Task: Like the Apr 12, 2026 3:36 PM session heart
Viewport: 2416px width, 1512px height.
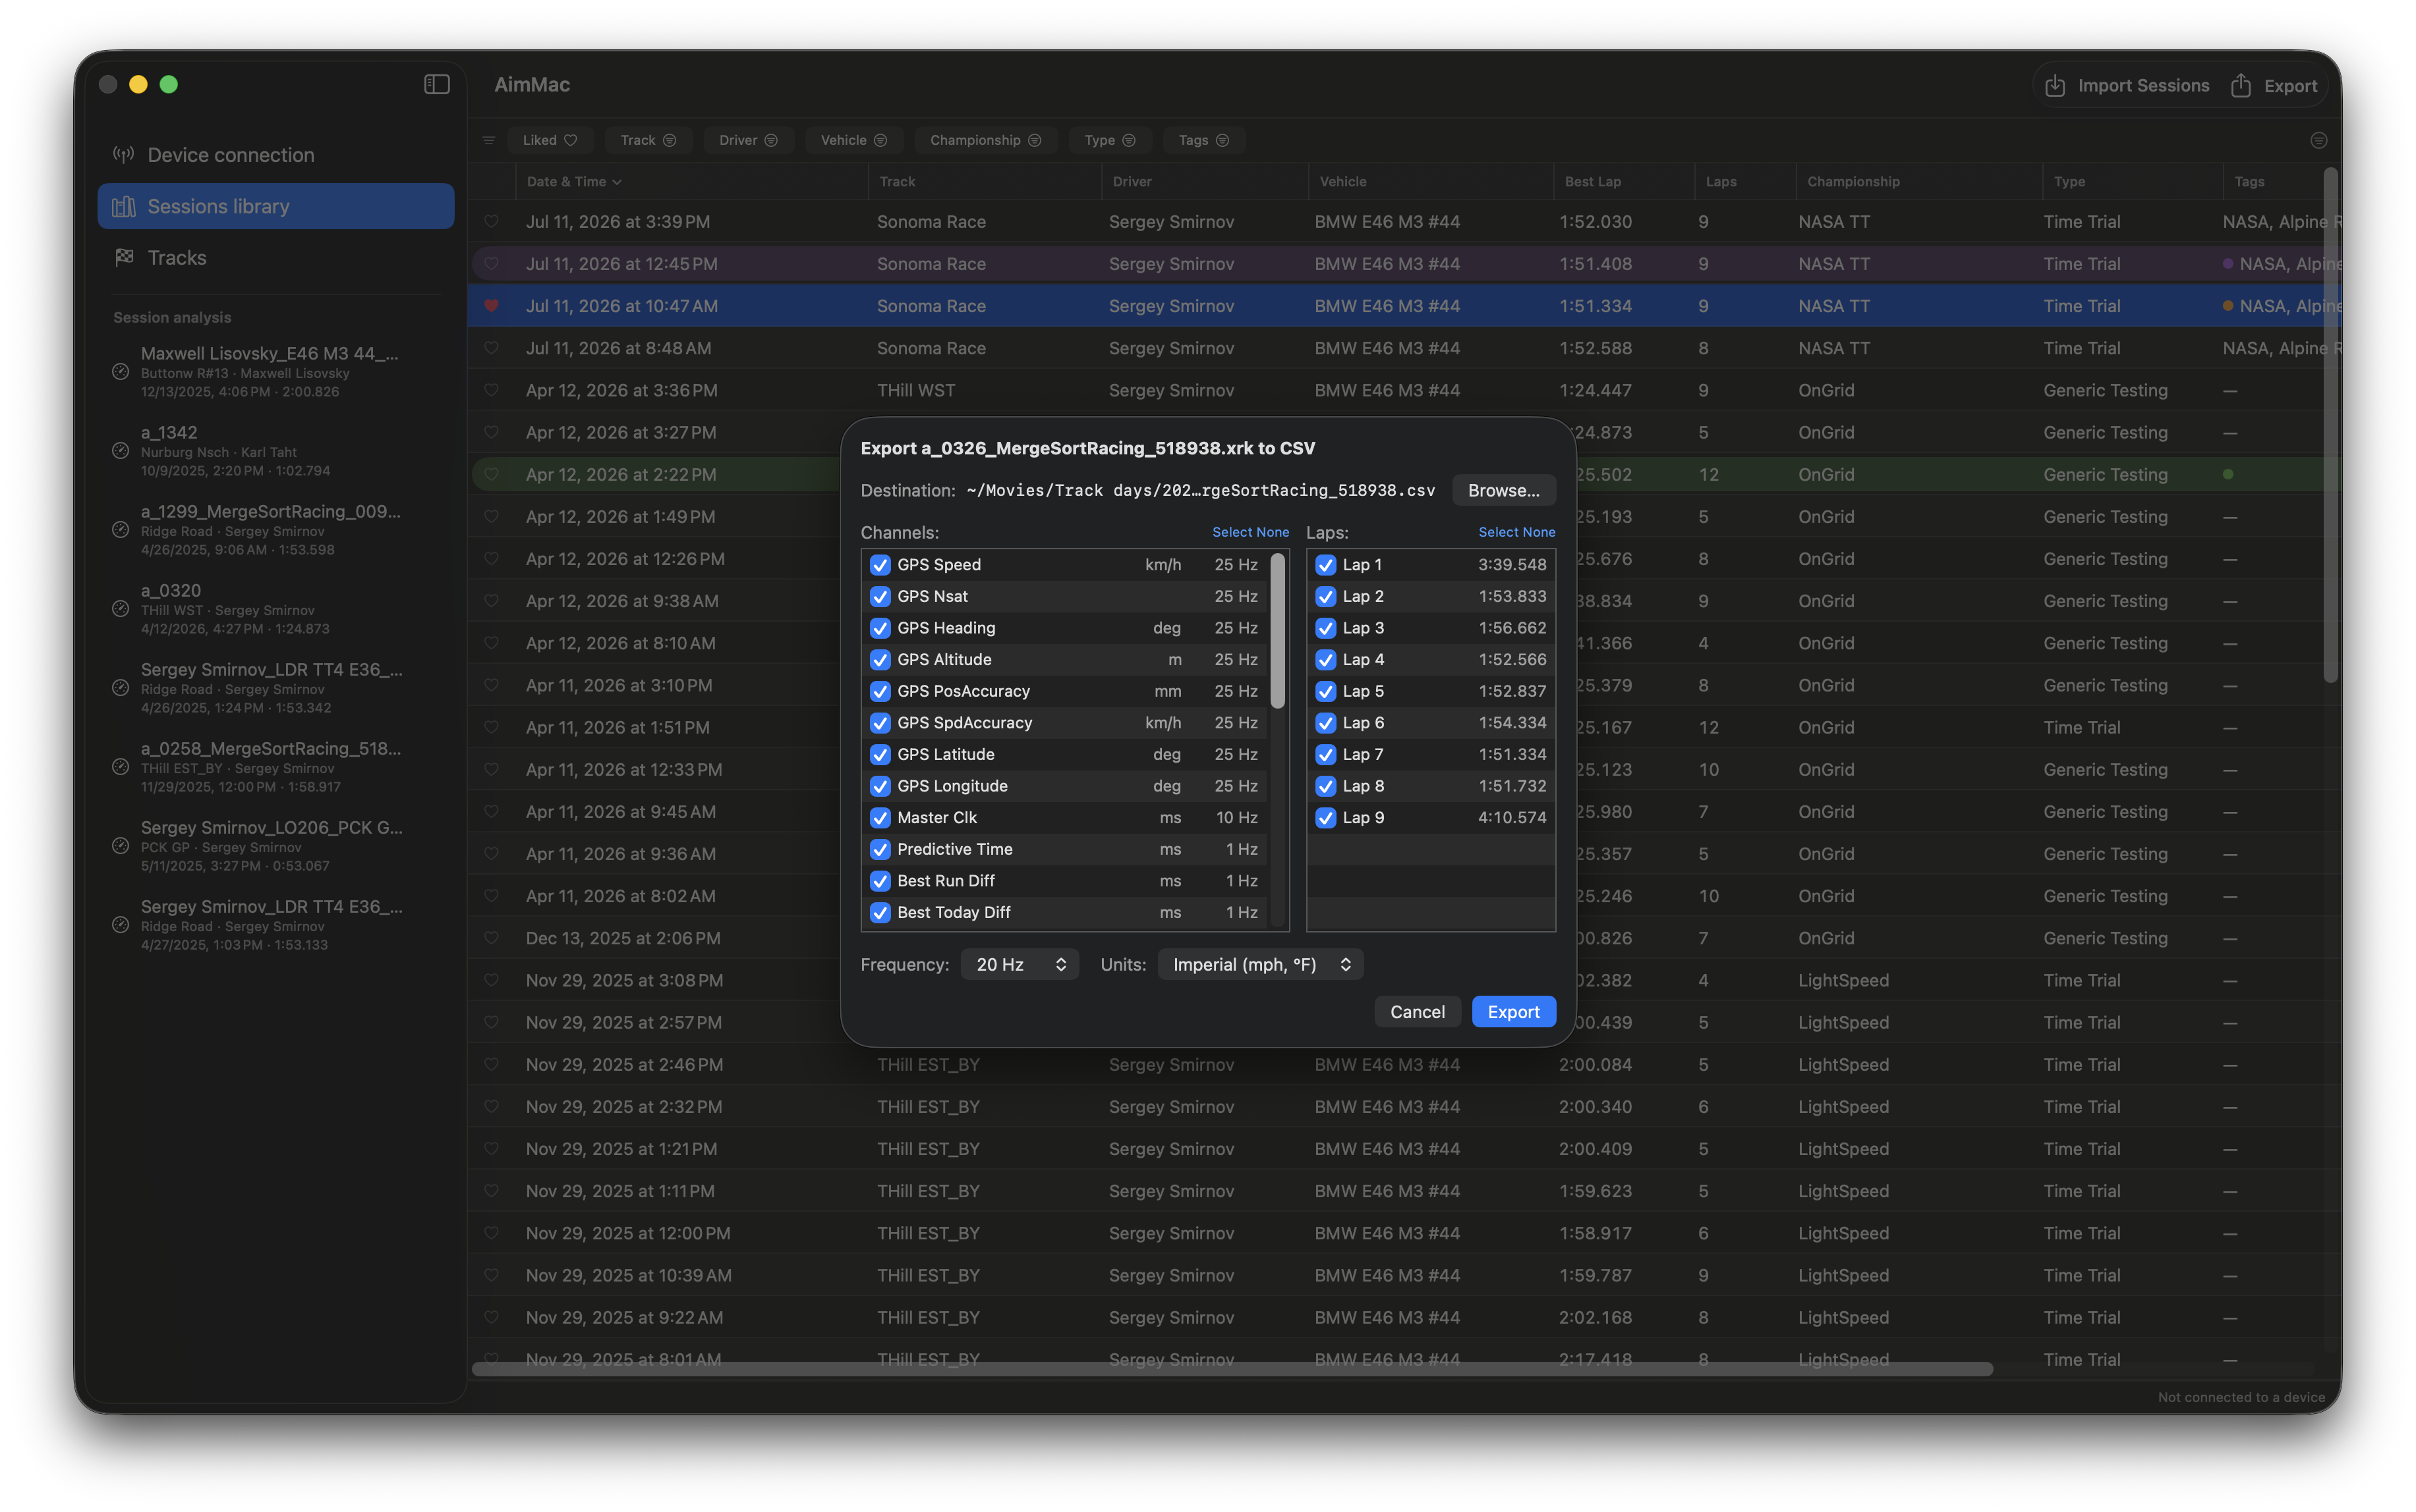Action: pyautogui.click(x=490, y=390)
